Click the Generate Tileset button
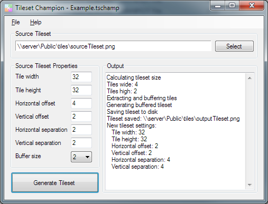Screen dimensions: 268x204 55,183
